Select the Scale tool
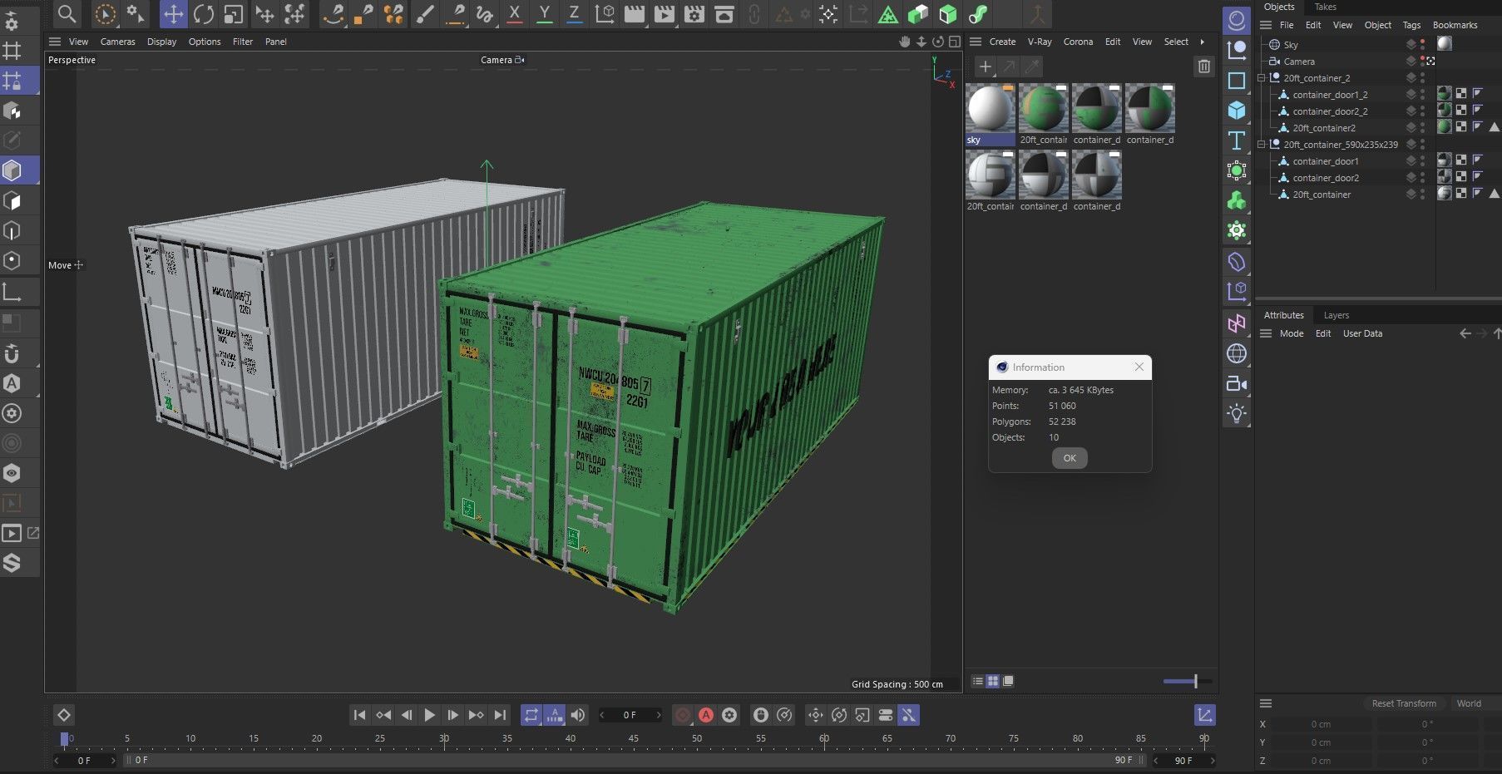The height and width of the screenshot is (774, 1502). pyautogui.click(x=234, y=14)
